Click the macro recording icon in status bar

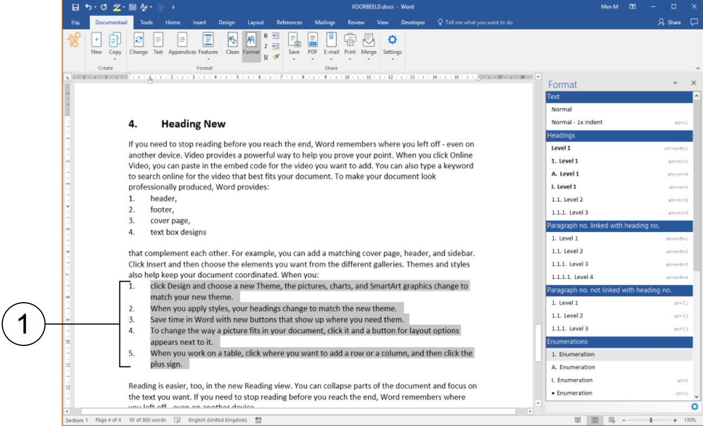(x=258, y=420)
